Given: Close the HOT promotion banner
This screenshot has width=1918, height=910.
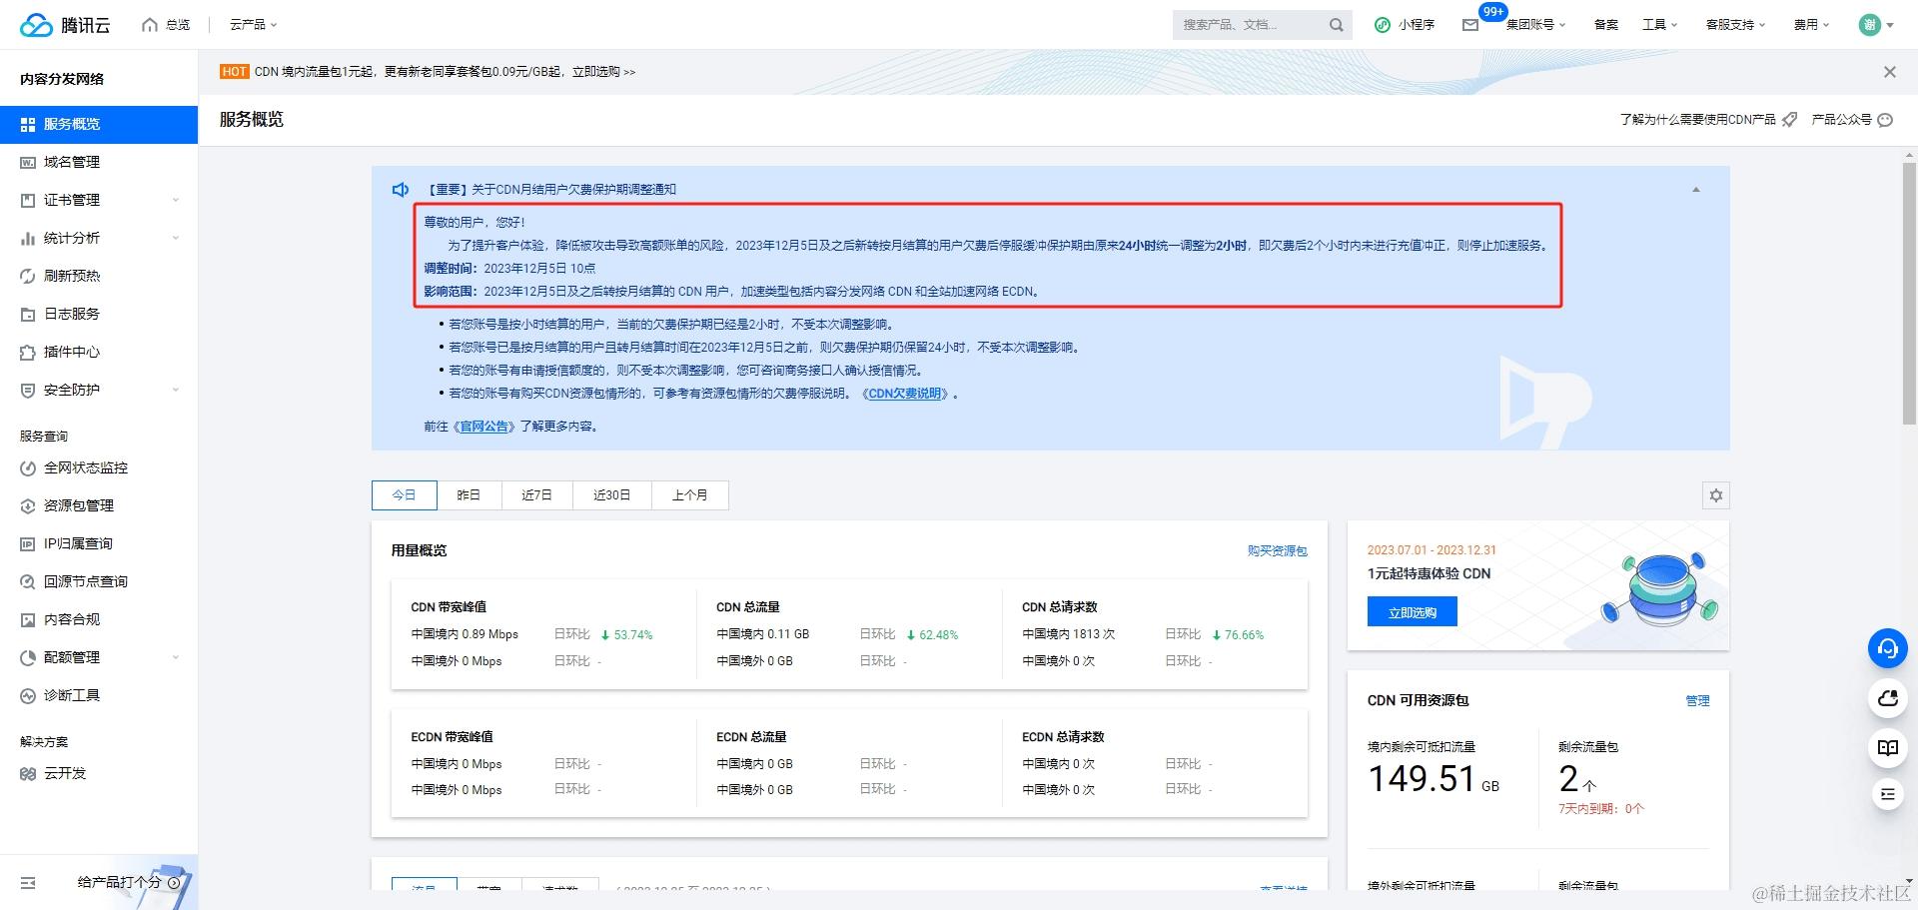Looking at the screenshot, I should click(x=1889, y=72).
